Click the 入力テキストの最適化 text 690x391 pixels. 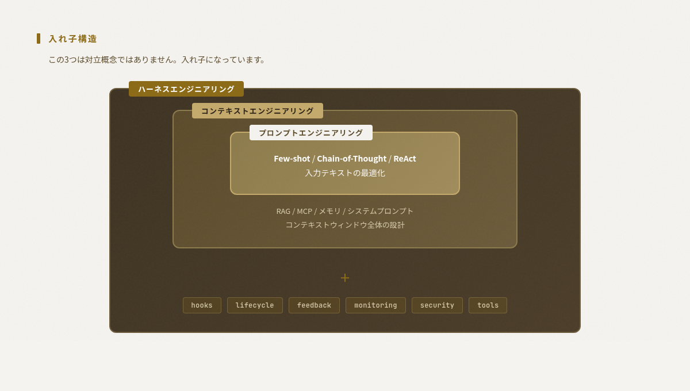click(345, 173)
